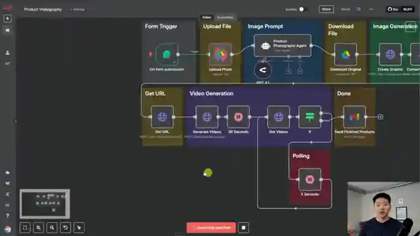Open the If condition node
The image size is (420, 236).
[x=310, y=117]
